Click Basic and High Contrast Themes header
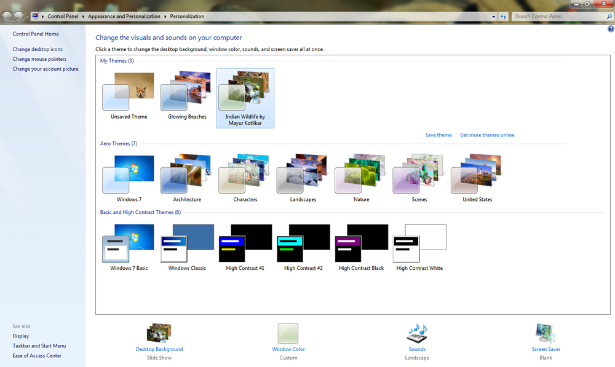Viewport: 615px width, 367px height. pos(140,212)
